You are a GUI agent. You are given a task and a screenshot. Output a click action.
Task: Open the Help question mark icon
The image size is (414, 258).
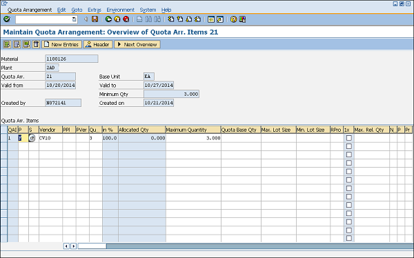(233, 19)
